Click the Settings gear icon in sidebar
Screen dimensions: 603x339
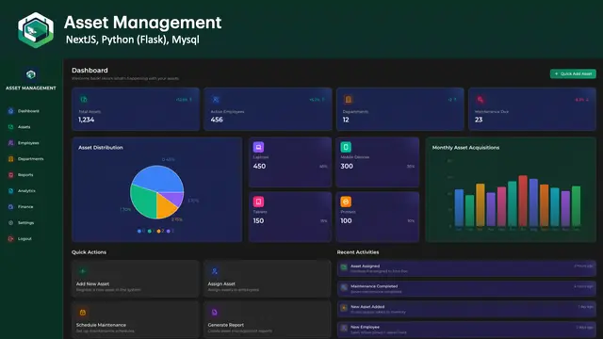tap(10, 223)
